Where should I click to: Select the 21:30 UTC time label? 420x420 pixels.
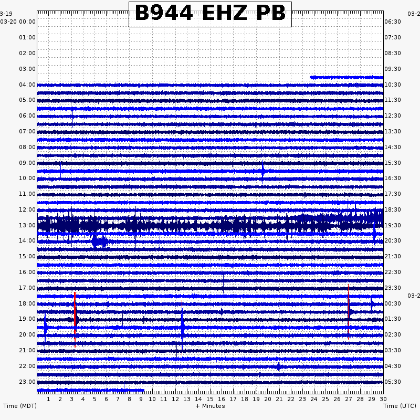click(393, 256)
